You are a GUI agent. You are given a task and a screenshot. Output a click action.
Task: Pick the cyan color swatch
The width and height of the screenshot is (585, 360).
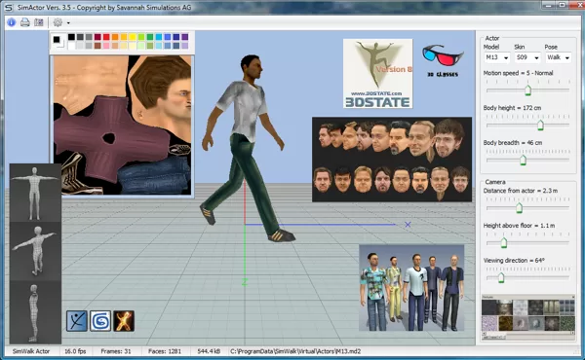[x=159, y=37]
